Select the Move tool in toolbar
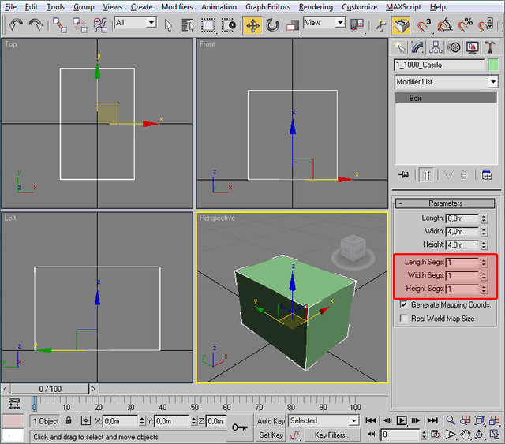This screenshot has width=505, height=444. point(252,25)
